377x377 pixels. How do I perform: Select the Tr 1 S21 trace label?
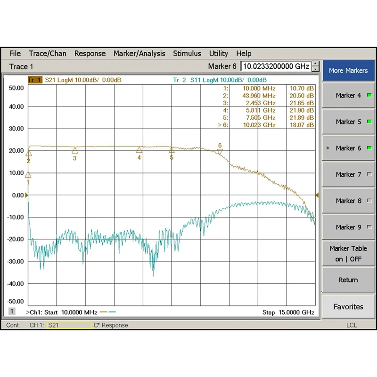(x=74, y=80)
